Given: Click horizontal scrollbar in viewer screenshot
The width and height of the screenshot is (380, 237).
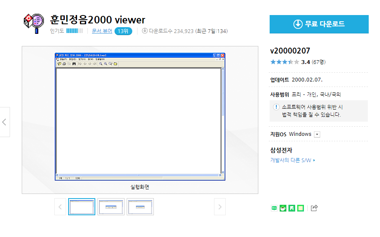Looking at the screenshot, I should click(139, 175).
